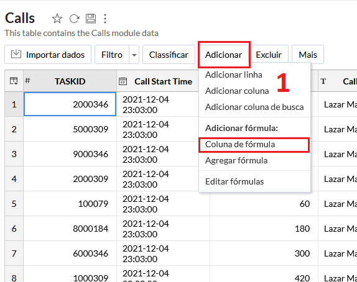
Task: Click the duration cell showing 300
Action: pyautogui.click(x=264, y=253)
